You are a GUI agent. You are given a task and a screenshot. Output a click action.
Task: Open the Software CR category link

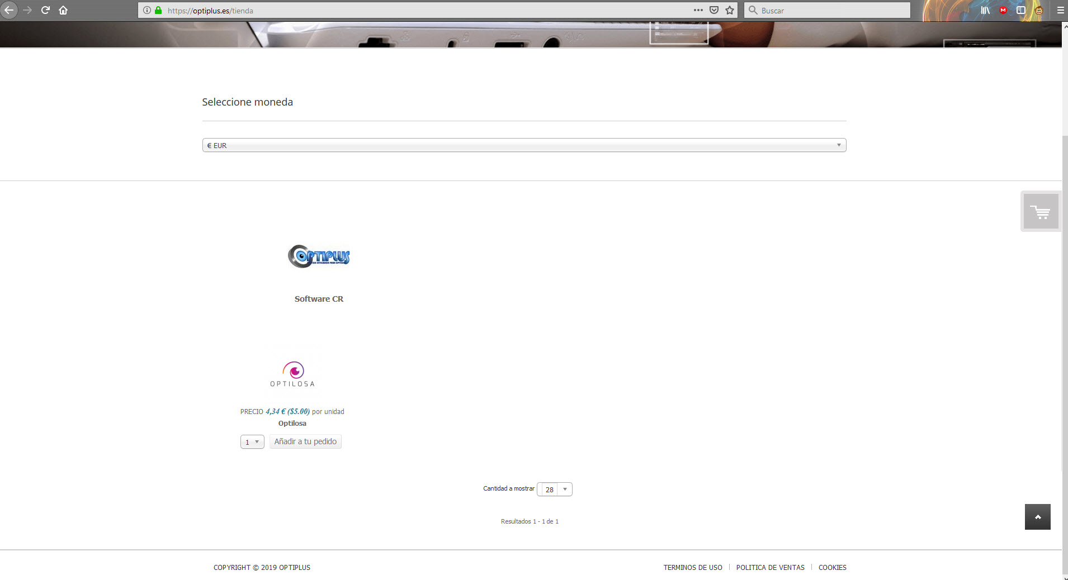pos(319,299)
